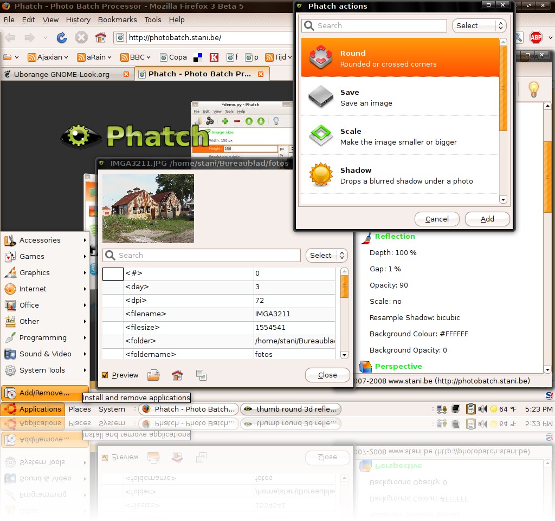The height and width of the screenshot is (521, 555).
Task: Select Add/Remove... menu entry
Action: 45,393
